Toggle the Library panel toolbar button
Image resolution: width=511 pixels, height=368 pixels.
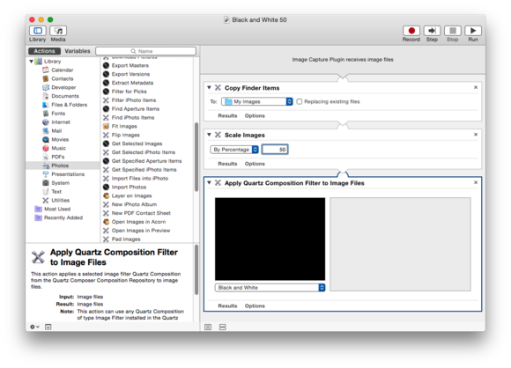[x=38, y=31]
